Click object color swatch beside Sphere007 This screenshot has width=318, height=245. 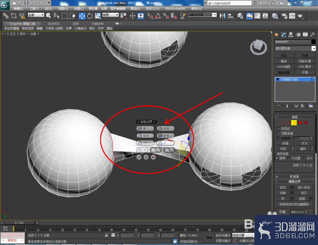(x=314, y=42)
